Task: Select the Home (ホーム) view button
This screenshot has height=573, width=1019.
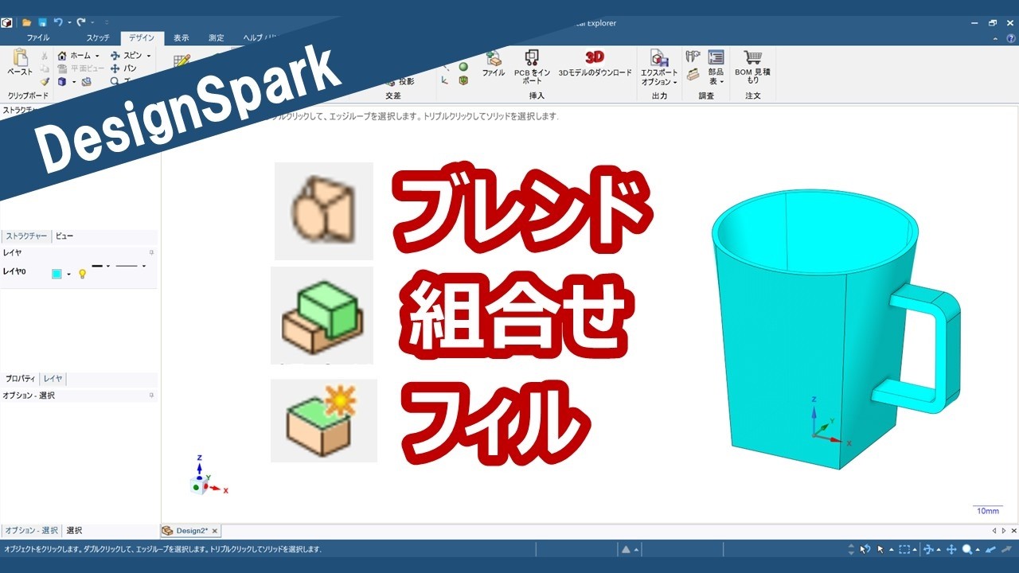Action: [75, 56]
